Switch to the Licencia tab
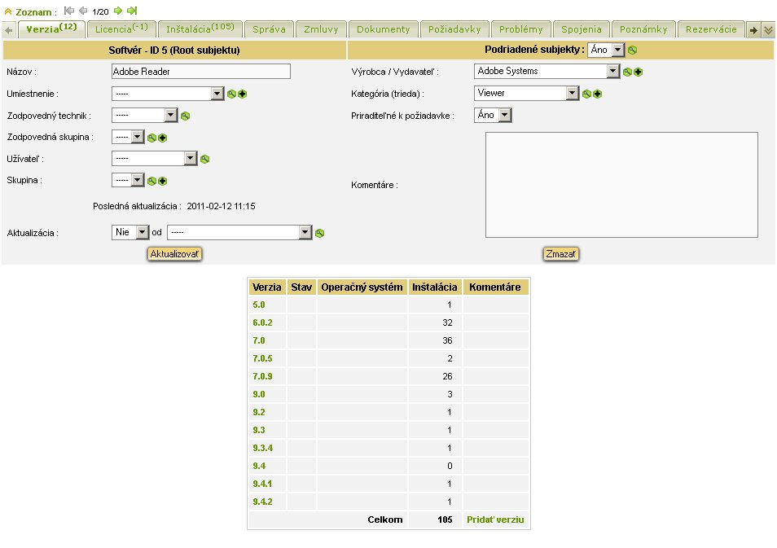 (x=121, y=29)
